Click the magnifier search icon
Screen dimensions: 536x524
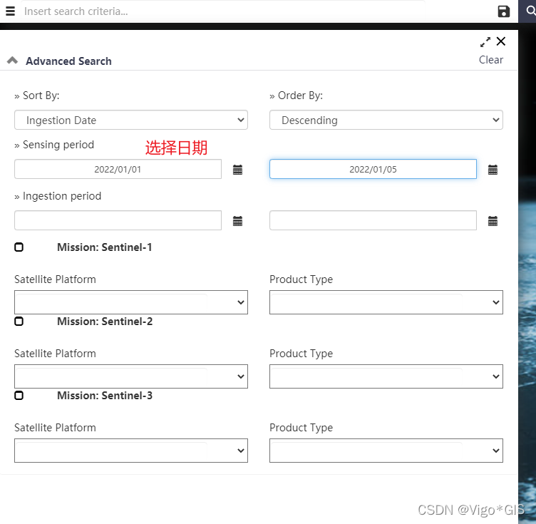[530, 11]
